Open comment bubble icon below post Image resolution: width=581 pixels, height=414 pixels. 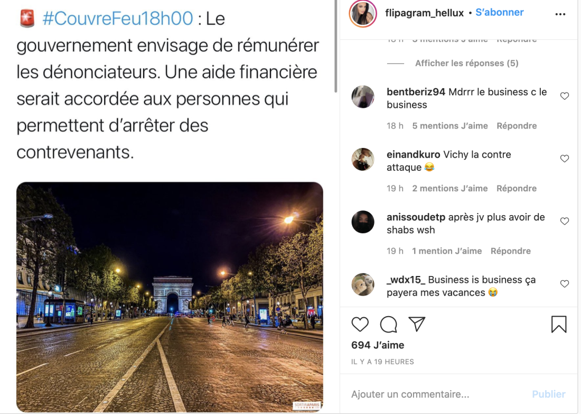pos(388,324)
